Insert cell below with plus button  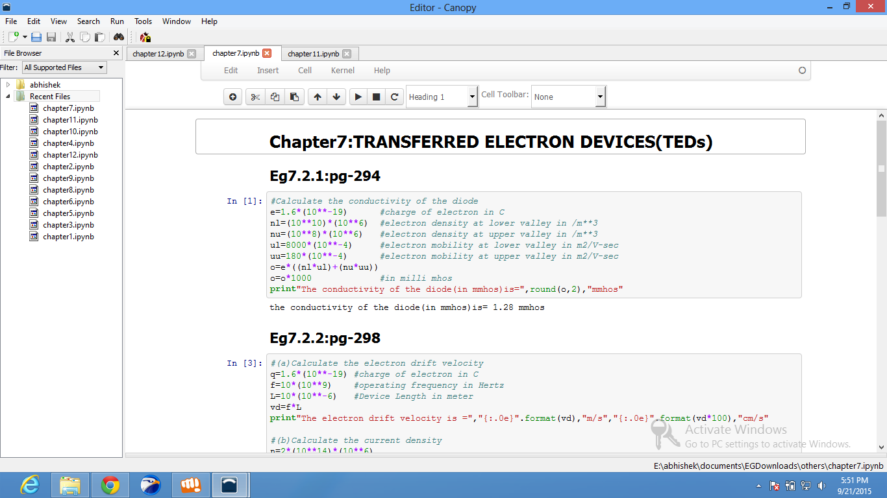(x=233, y=97)
